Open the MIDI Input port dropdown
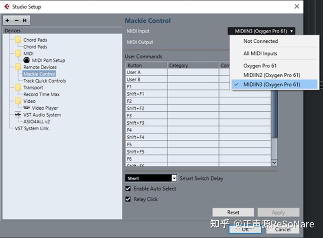 tap(261, 31)
